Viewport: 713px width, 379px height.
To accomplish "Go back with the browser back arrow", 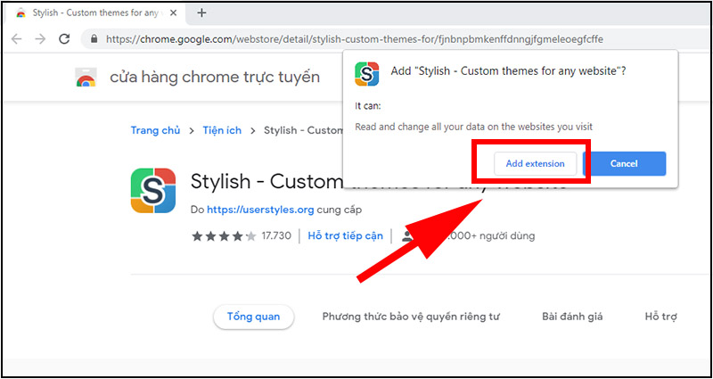I will point(17,39).
